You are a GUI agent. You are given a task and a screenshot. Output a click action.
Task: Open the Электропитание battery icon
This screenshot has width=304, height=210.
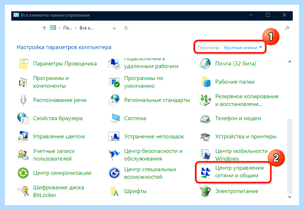click(x=205, y=191)
